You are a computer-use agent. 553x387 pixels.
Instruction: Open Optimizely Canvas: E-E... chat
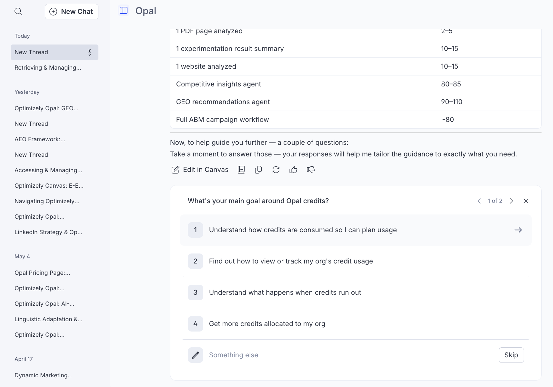click(x=55, y=186)
